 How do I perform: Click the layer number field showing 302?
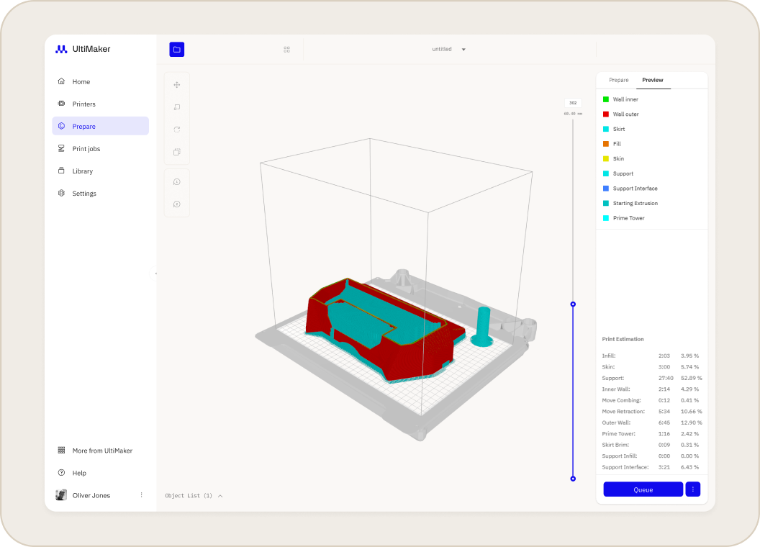click(x=573, y=103)
